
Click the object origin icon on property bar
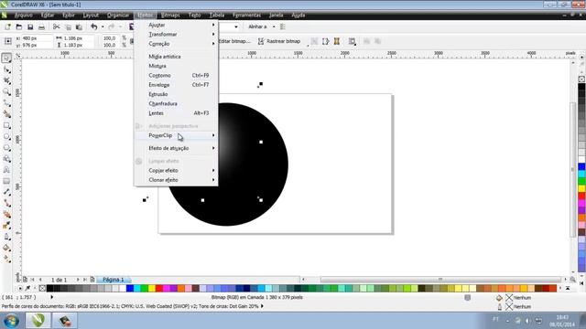(x=7, y=41)
